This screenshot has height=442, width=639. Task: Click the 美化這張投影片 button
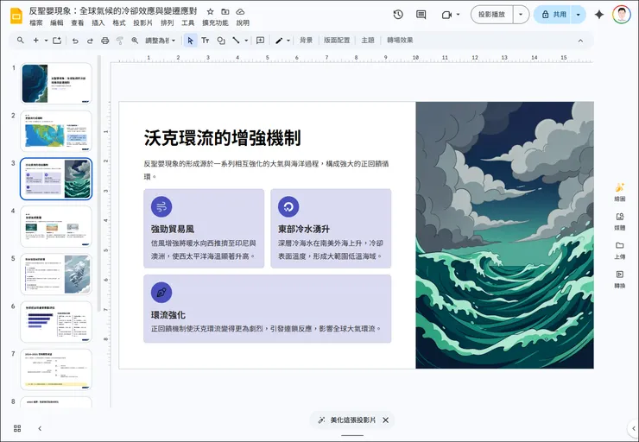click(x=347, y=420)
